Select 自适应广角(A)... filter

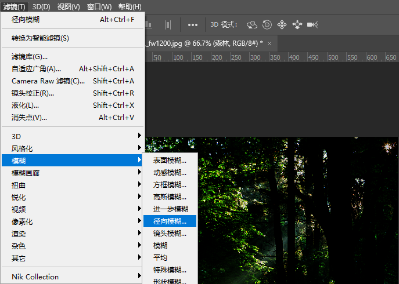point(73,69)
